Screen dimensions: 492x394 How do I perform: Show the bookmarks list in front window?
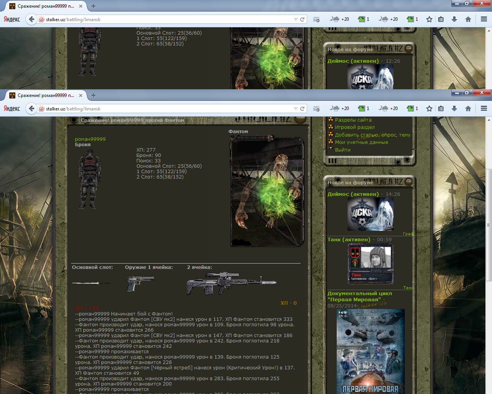[x=441, y=109]
